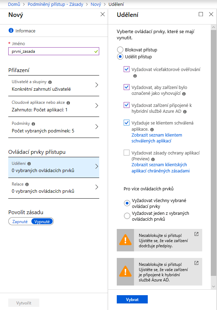Switch policy toggle to Zapnuté
The width and height of the screenshot is (217, 310).
tap(20, 222)
